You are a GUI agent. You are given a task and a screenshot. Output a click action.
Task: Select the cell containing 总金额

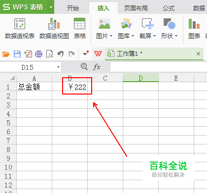34,87
